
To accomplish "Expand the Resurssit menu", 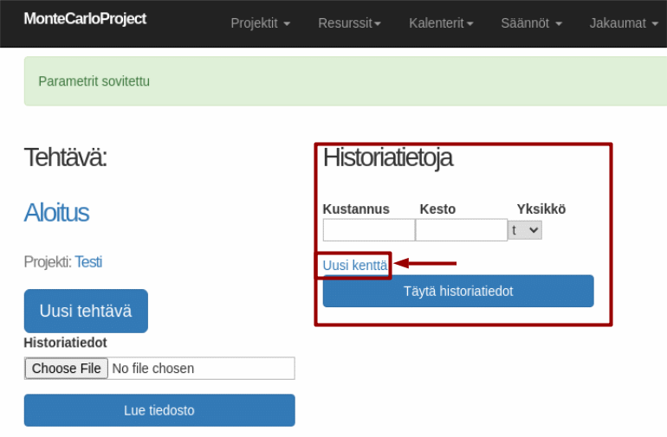I will tap(349, 23).
